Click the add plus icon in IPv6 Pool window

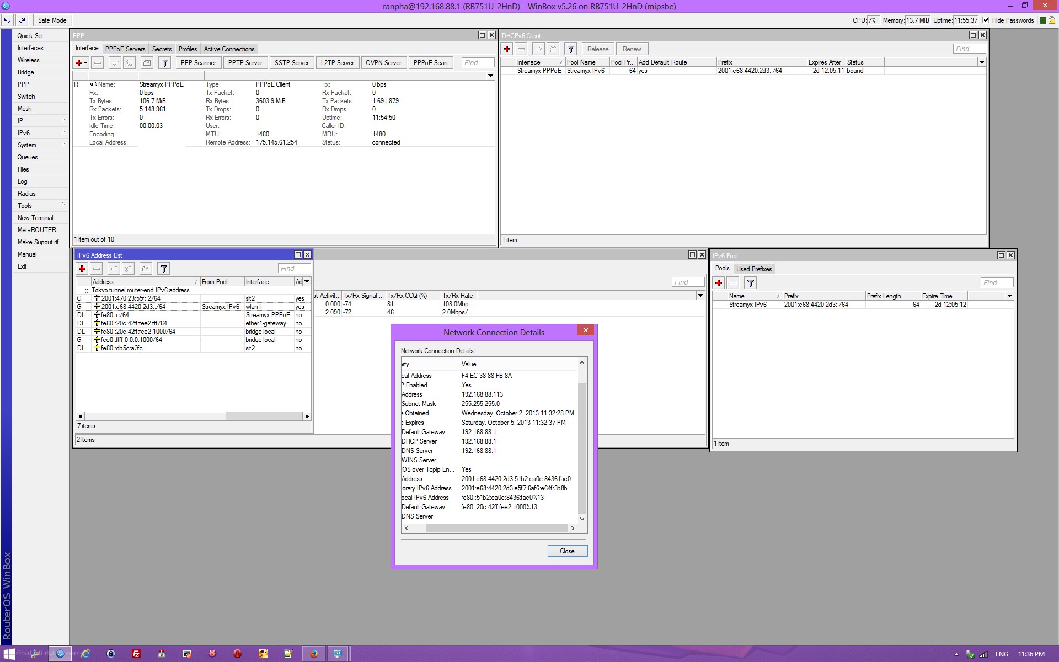719,283
